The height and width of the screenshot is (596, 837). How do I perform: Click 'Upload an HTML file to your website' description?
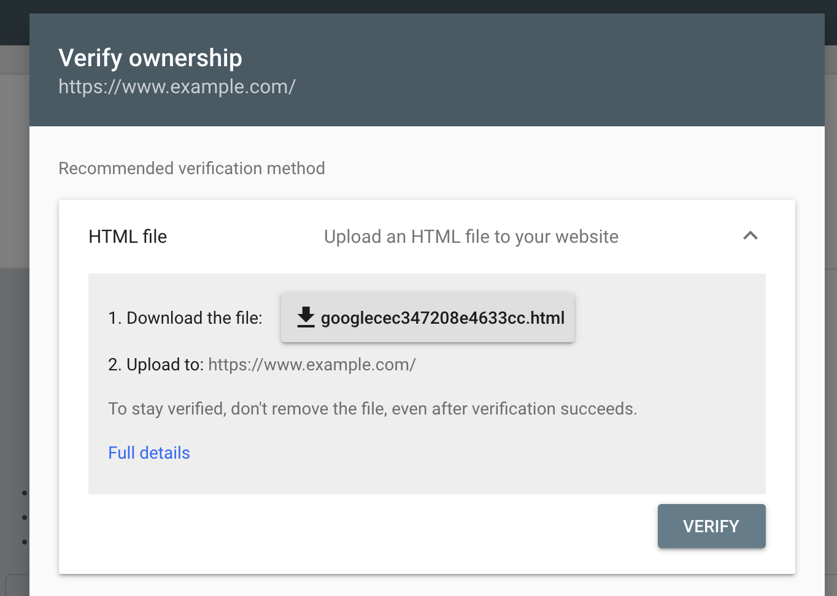click(471, 237)
